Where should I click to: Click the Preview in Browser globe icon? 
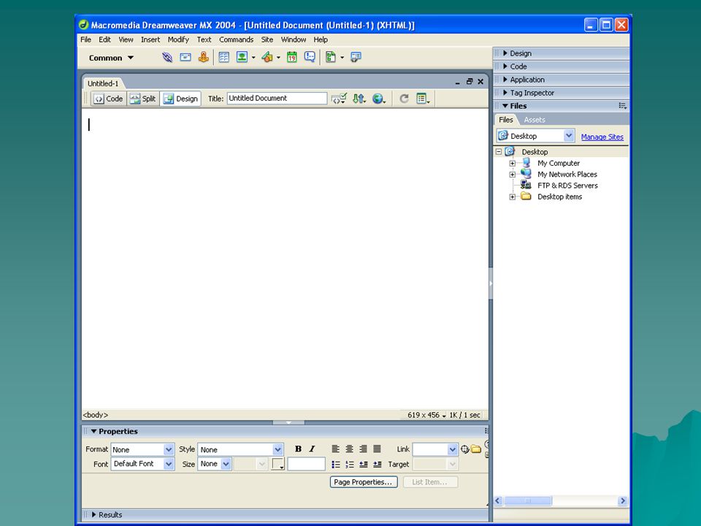(379, 99)
